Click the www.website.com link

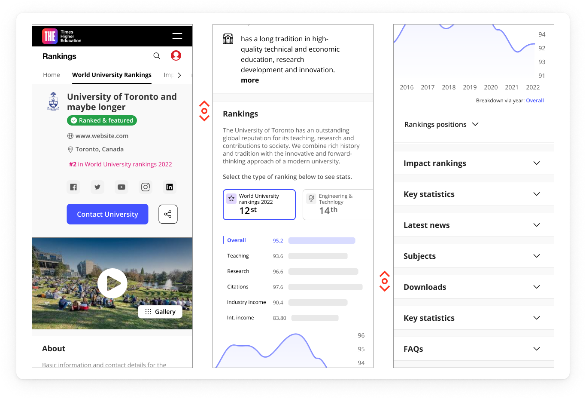102,136
